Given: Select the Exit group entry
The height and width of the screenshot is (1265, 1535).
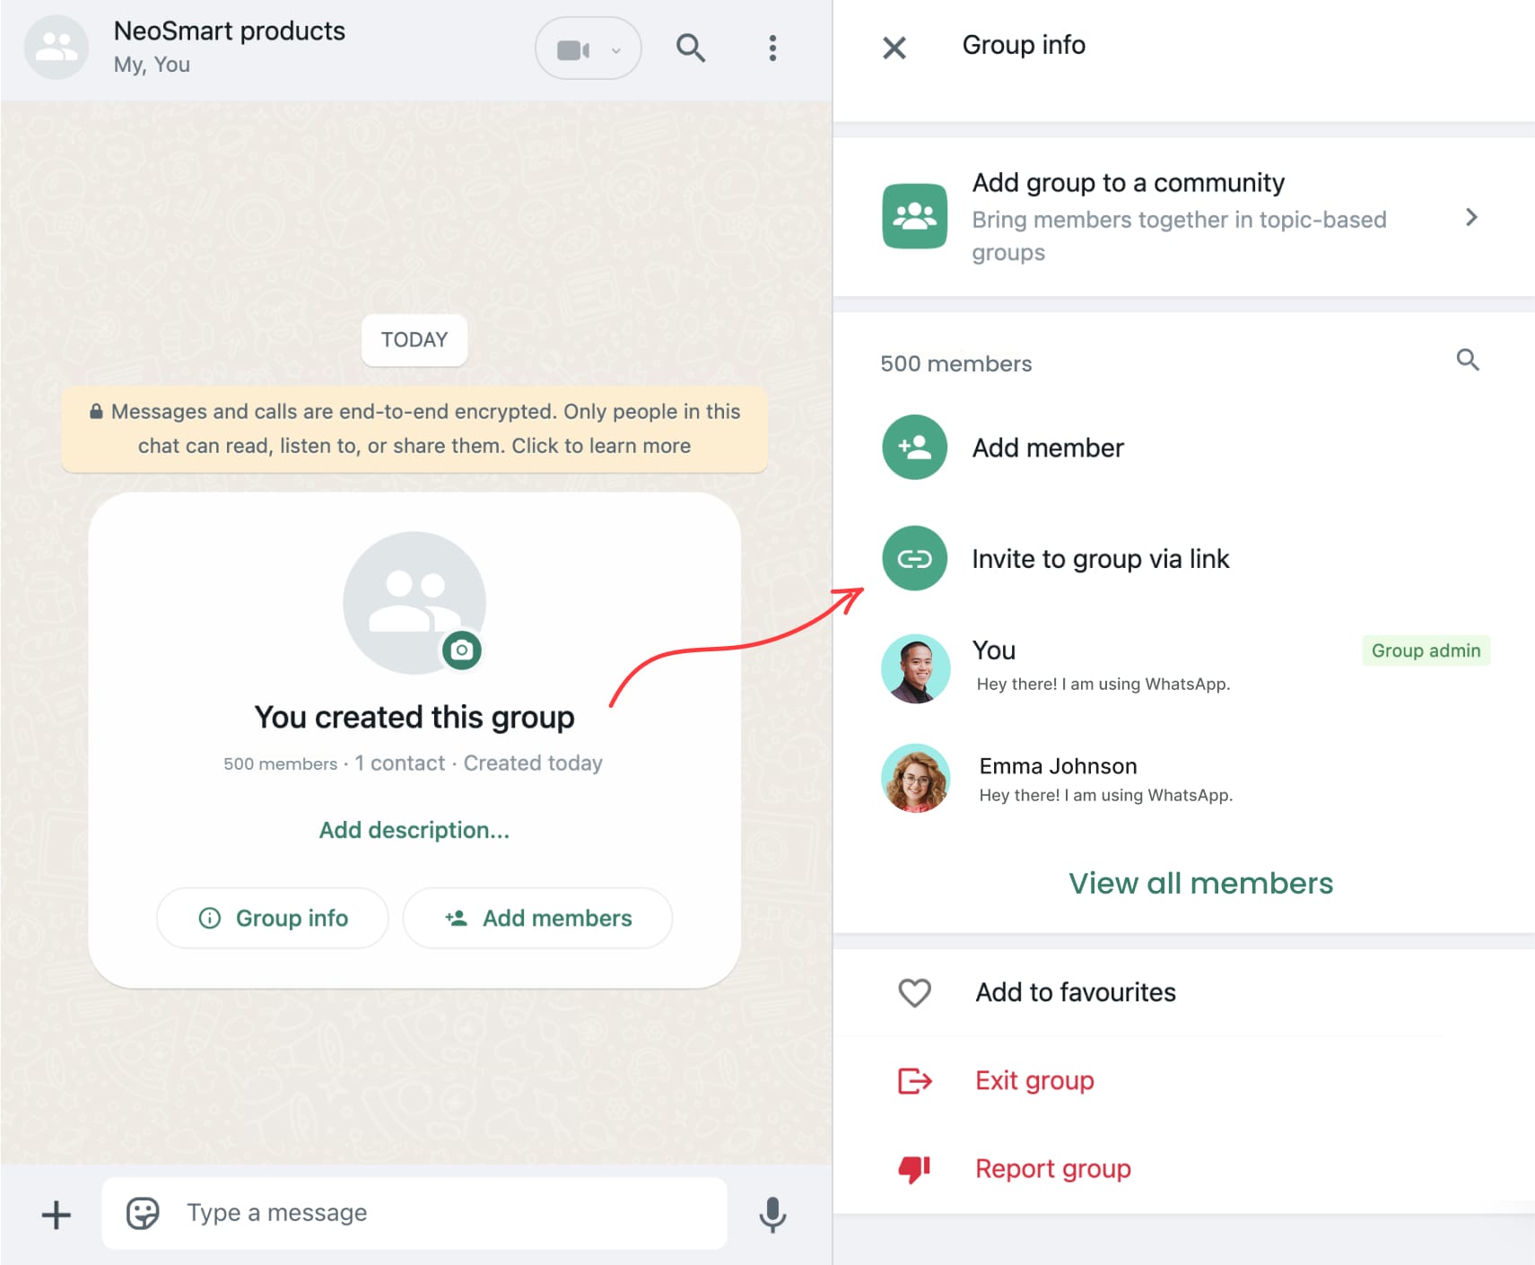Looking at the screenshot, I should point(1034,1080).
